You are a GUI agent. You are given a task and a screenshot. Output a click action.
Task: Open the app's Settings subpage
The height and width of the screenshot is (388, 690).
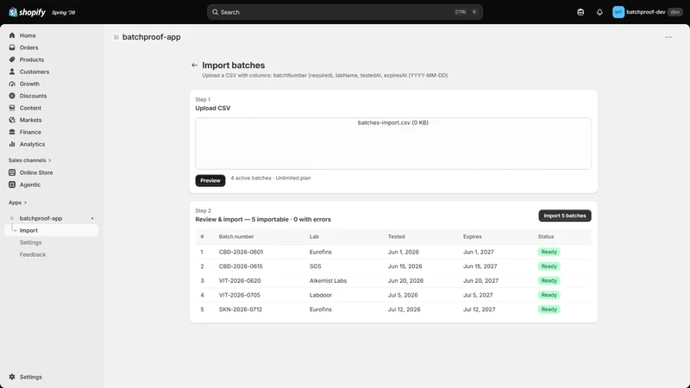point(30,242)
